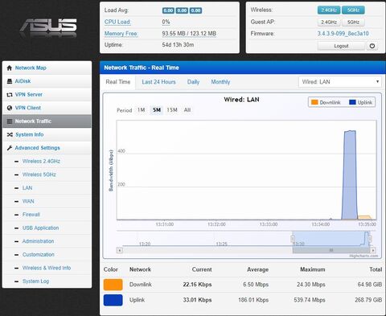Image resolution: width=386 pixels, height=316 pixels.
Task: Click the first Load Avg 0.00 badge
Action: coord(168,10)
